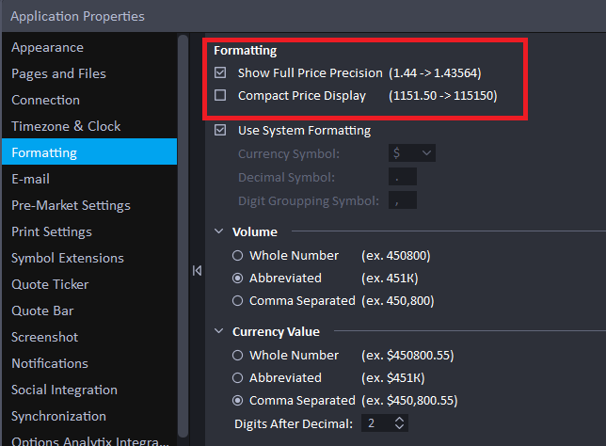Viewport: 606px width, 446px height.
Task: Select Whole Number for Currency Value
Action: pyautogui.click(x=238, y=355)
